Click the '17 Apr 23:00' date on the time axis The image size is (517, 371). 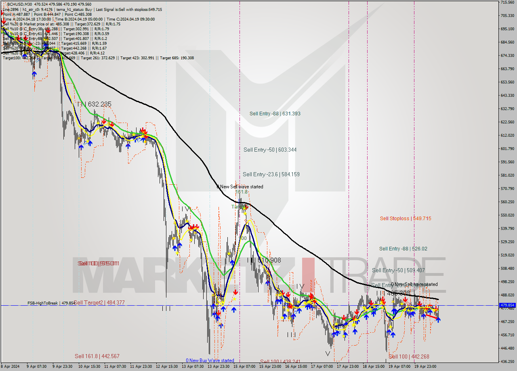coord(348,367)
